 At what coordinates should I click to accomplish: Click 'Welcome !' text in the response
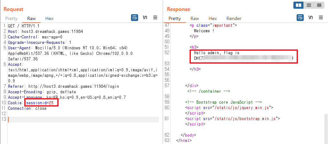(x=204, y=31)
